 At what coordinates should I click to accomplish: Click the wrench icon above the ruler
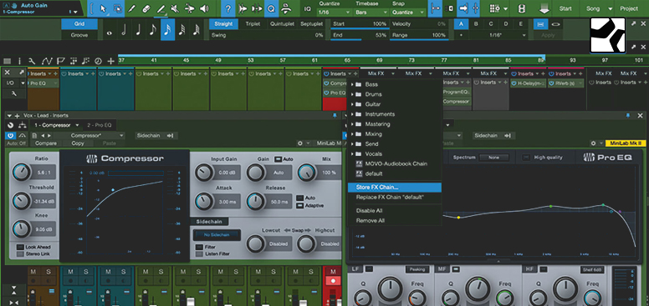coord(32,61)
